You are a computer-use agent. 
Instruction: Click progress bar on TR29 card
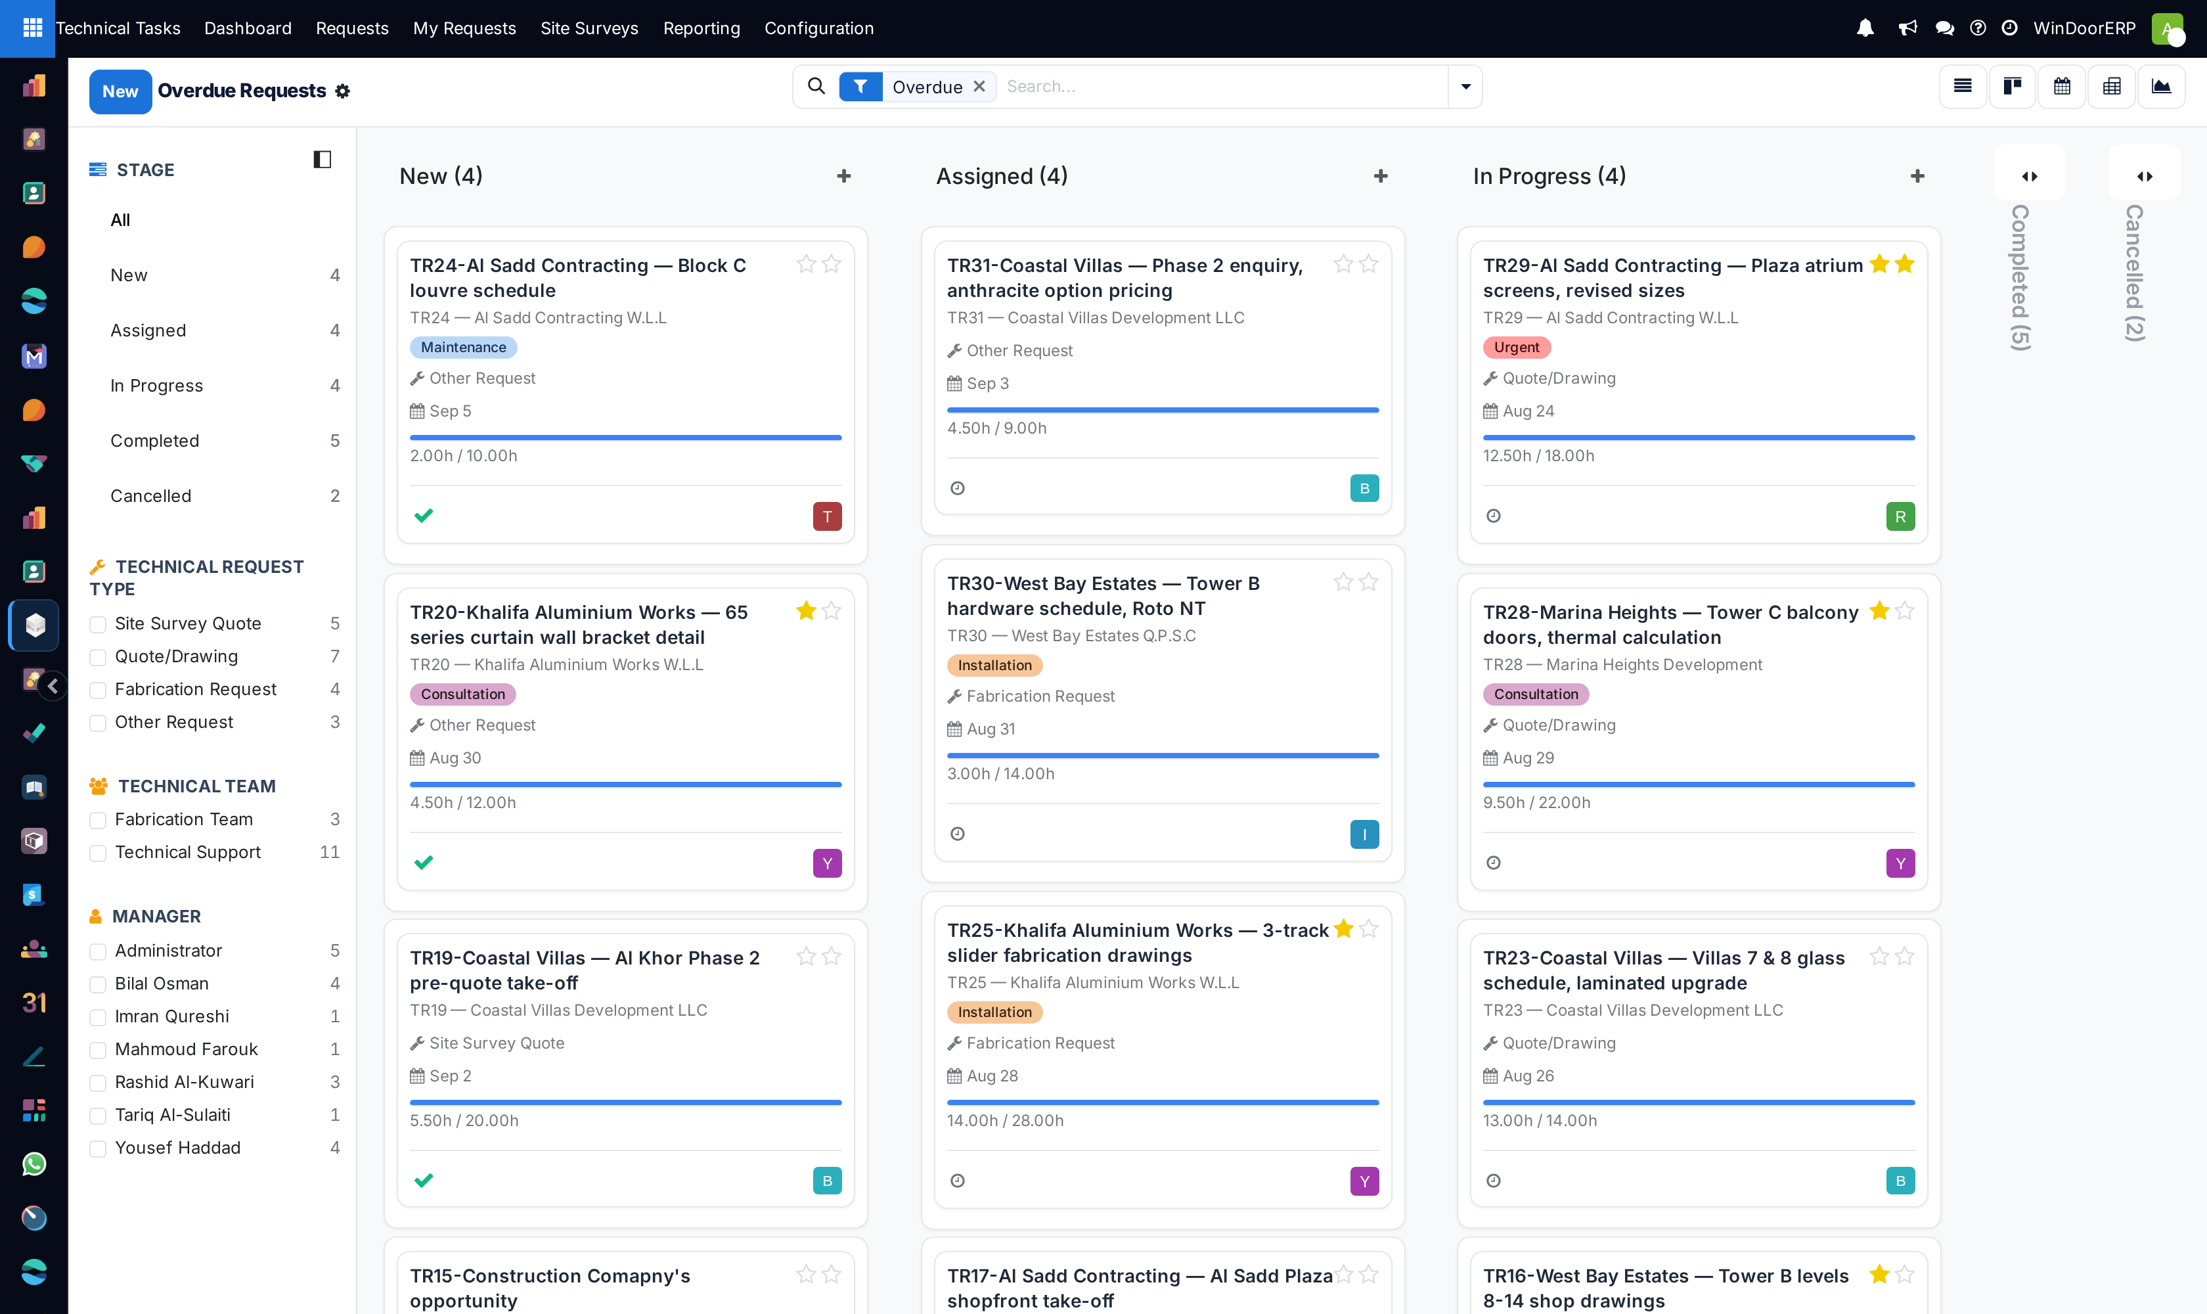pos(1699,438)
